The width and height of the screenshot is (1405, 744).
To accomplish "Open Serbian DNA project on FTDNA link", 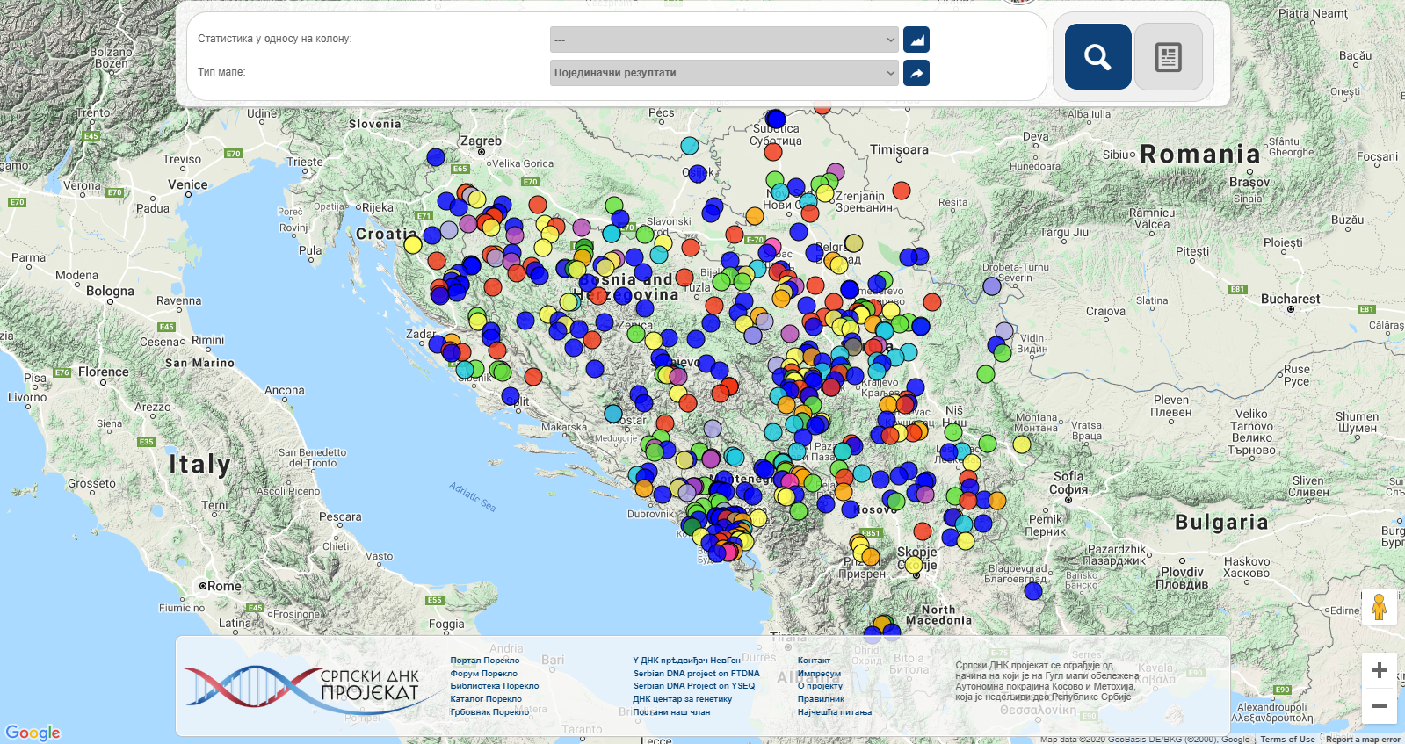I will pyautogui.click(x=697, y=674).
